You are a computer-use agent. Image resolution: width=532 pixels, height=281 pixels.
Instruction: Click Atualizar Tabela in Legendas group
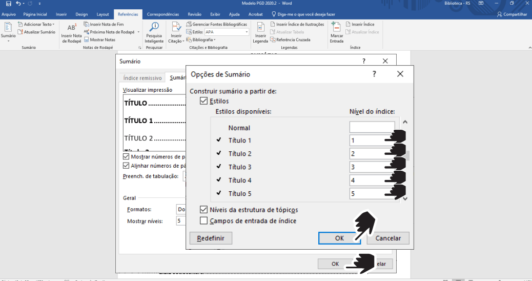coord(287,32)
